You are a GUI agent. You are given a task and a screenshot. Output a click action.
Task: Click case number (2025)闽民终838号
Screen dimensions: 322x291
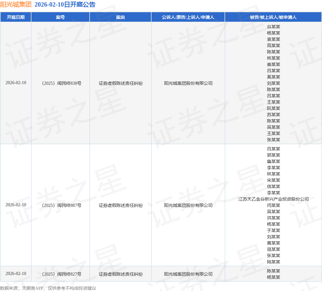62,83
